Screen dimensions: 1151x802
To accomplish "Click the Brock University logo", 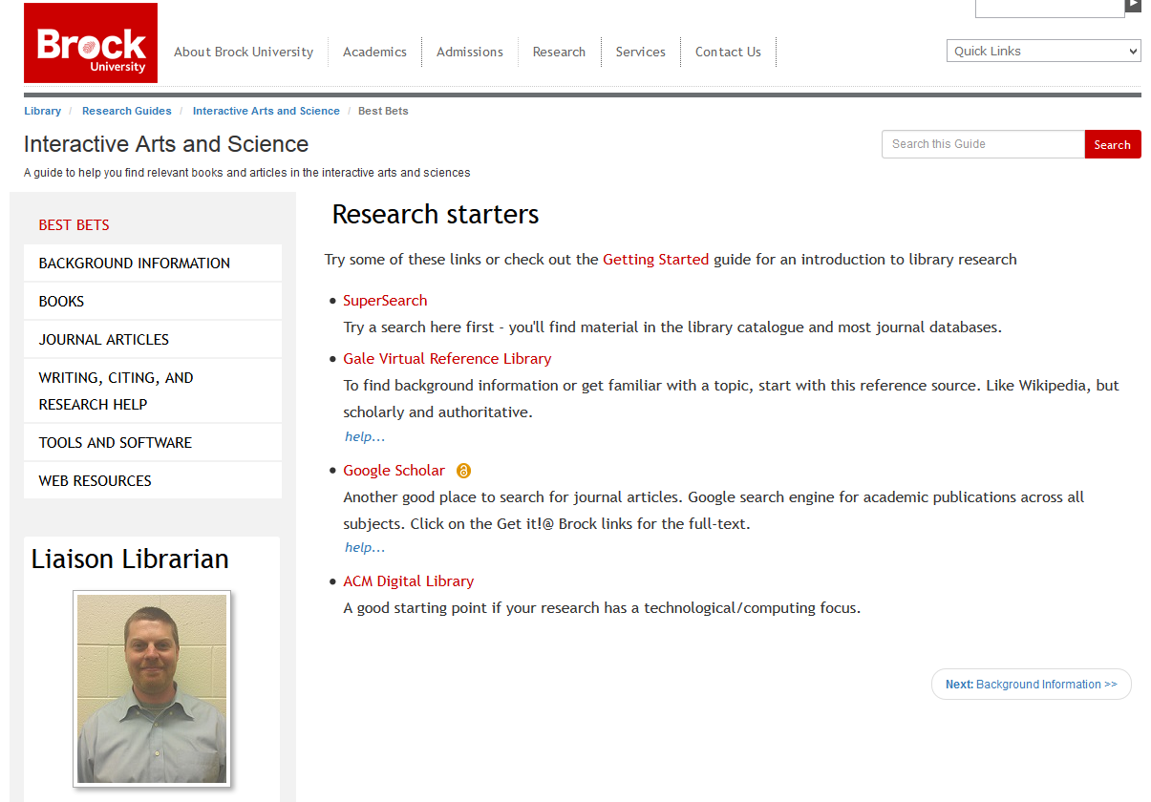I will click(91, 43).
